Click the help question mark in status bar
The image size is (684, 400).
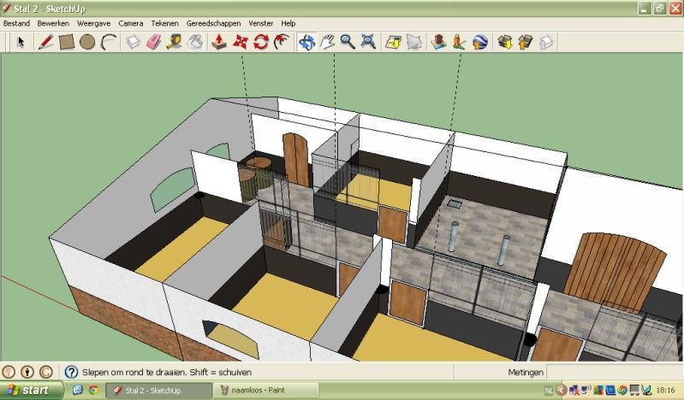71,373
